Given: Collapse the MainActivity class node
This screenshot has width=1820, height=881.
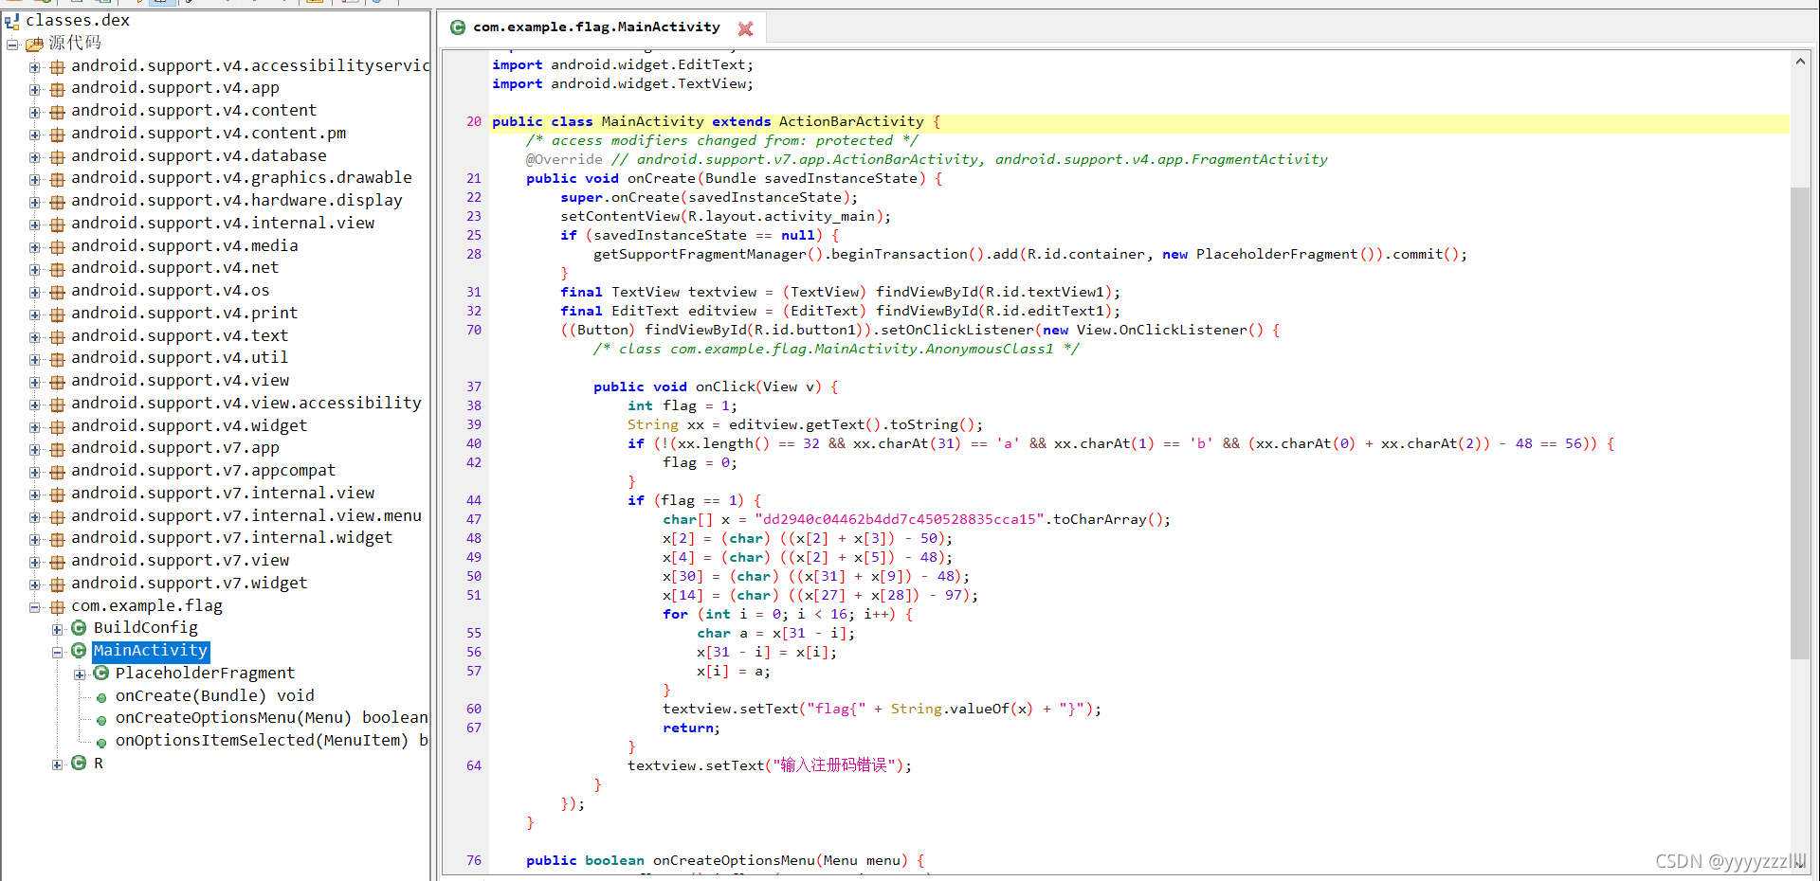Looking at the screenshot, I should point(58,652).
